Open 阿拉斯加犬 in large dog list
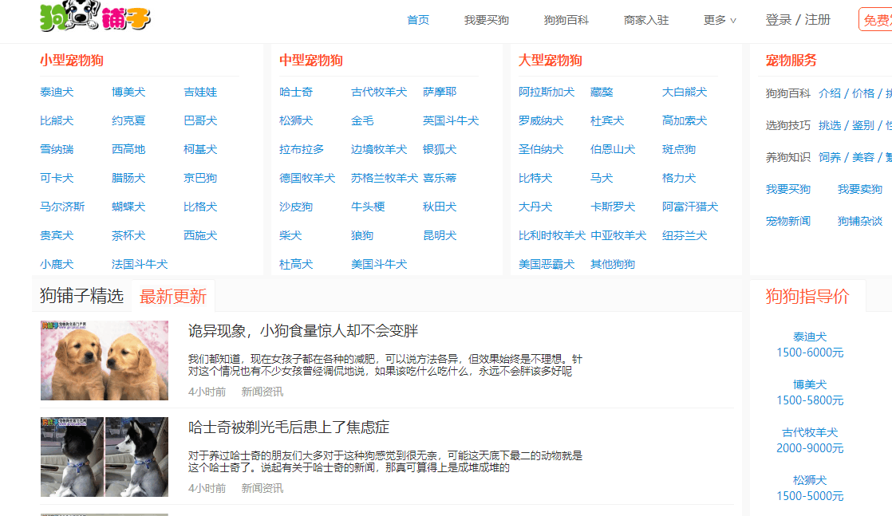 pos(547,93)
